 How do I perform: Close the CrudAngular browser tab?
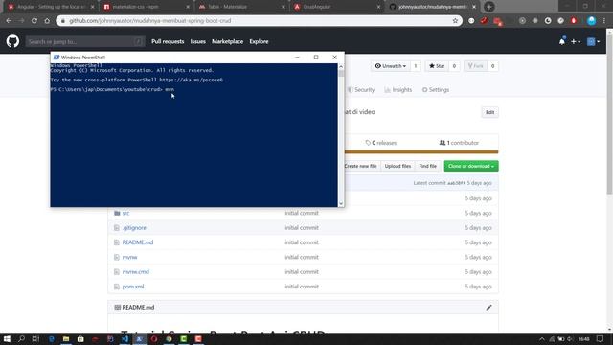tap(378, 7)
